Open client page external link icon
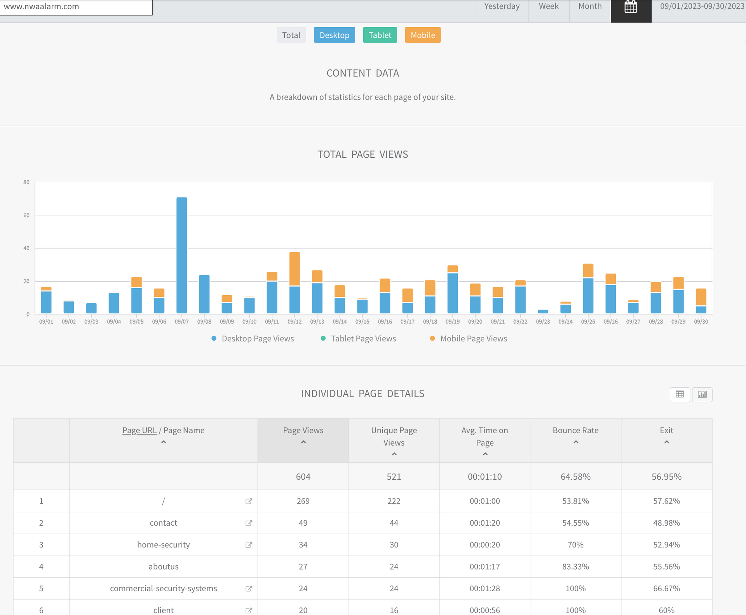This screenshot has width=746, height=615. click(249, 610)
